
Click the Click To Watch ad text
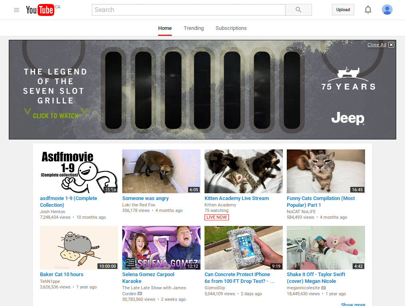point(56,116)
